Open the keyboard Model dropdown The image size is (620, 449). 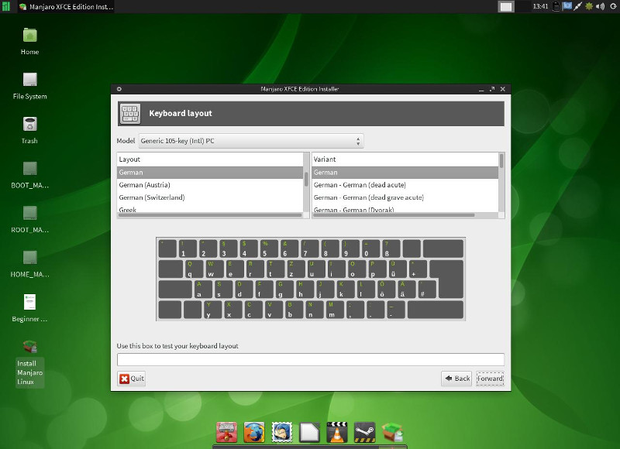pyautogui.click(x=250, y=141)
